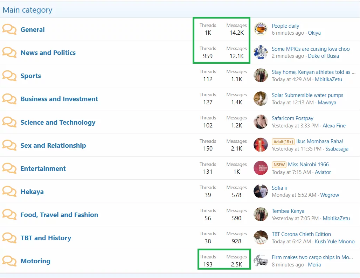Click the chat bubble icon beside Entertainment
Image resolution: width=360 pixels, height=278 pixels.
pos(9,168)
